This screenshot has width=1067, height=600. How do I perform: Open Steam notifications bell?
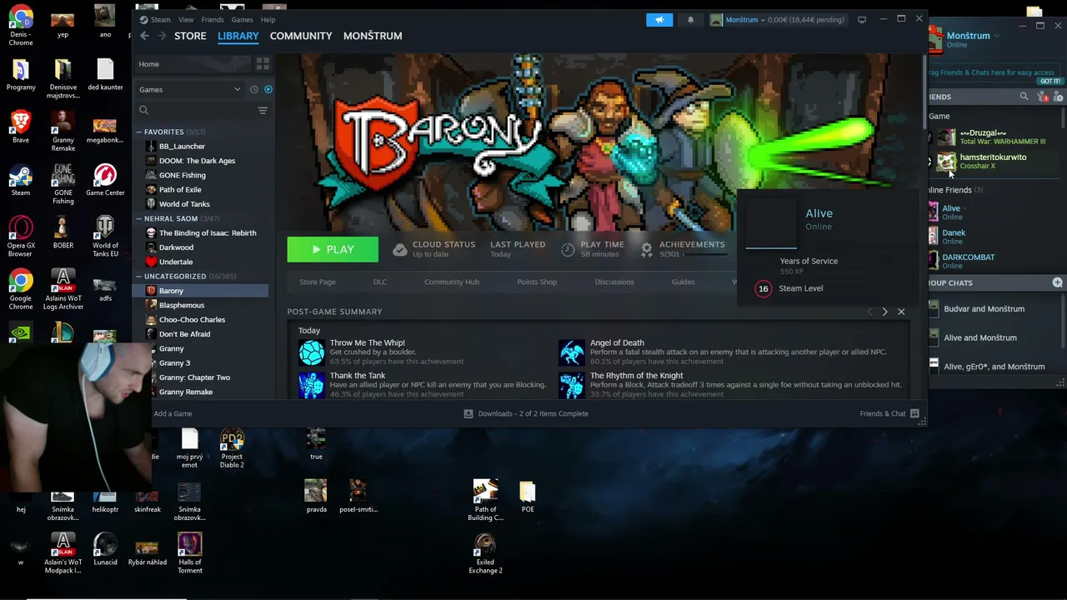coord(690,19)
